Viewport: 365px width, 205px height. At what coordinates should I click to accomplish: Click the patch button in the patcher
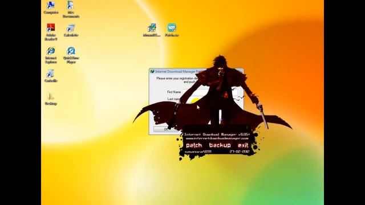point(194,146)
